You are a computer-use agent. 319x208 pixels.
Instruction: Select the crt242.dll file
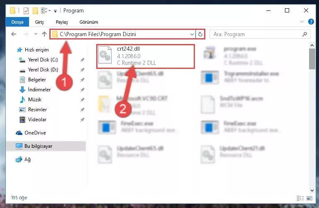click(146, 56)
